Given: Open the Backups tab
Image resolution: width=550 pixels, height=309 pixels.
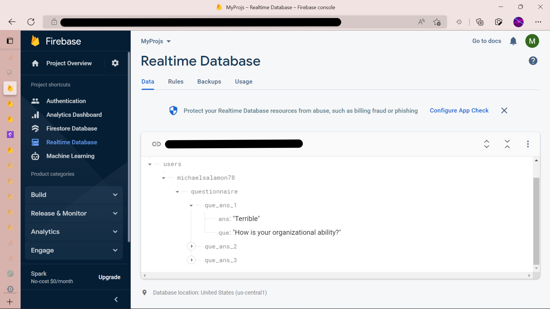Looking at the screenshot, I should (209, 82).
